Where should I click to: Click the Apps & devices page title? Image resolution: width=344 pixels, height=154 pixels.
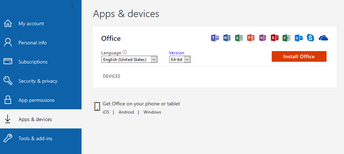(126, 13)
